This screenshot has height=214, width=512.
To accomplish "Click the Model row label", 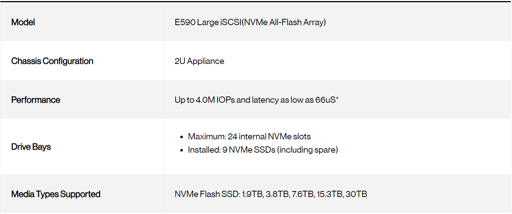I will point(23,22).
